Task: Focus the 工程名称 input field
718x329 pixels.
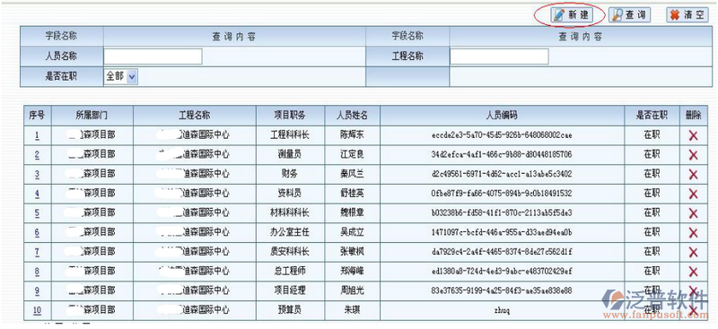Action: coord(499,56)
